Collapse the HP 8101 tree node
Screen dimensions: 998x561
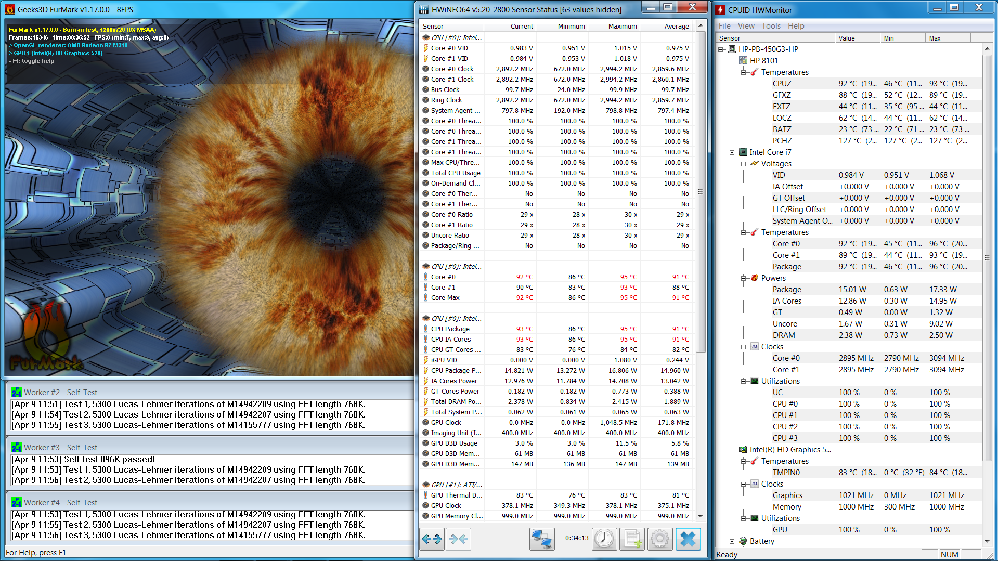click(x=732, y=61)
